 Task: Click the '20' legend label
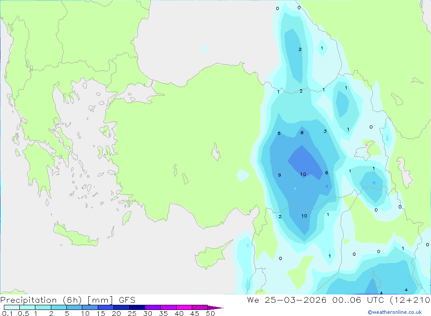(x=116, y=313)
